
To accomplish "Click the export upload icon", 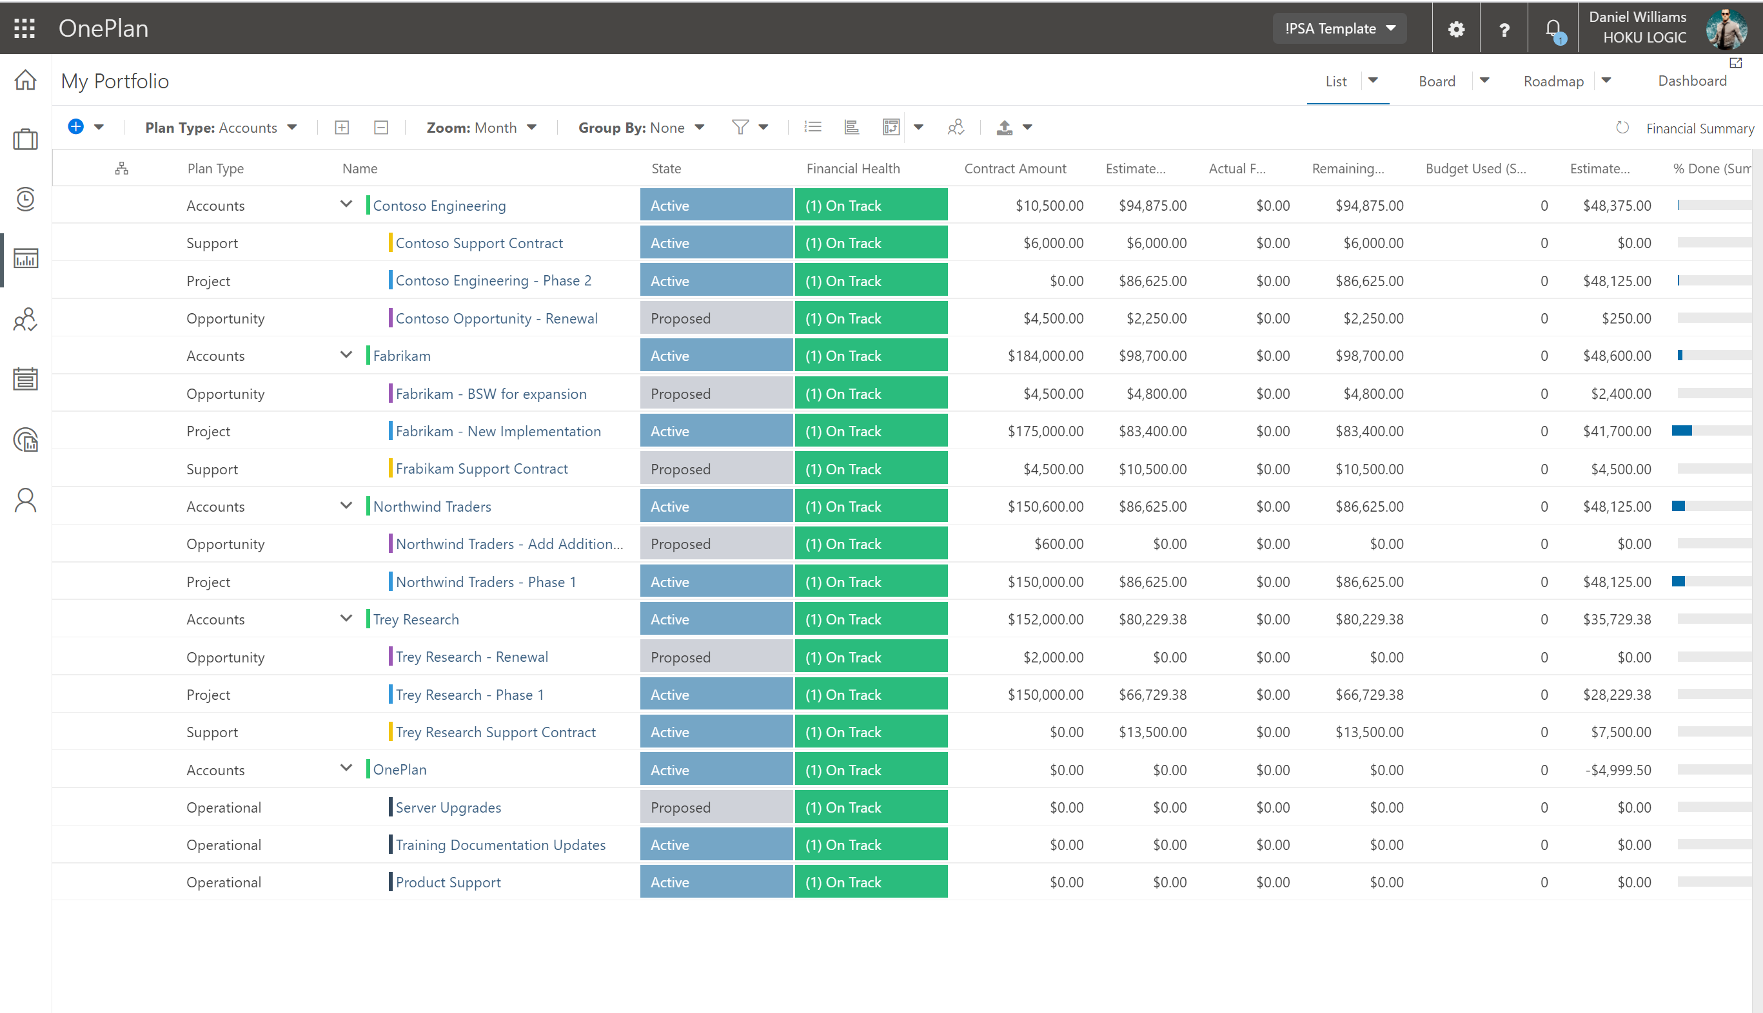I will (1005, 128).
